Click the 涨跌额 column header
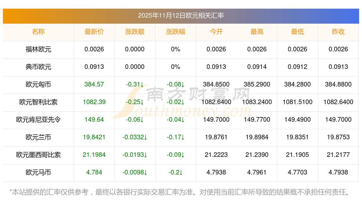 point(135,32)
